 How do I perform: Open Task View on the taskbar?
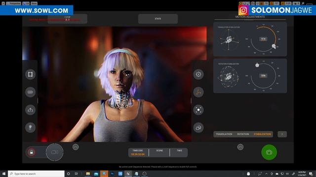pyautogui.click(x=77, y=174)
